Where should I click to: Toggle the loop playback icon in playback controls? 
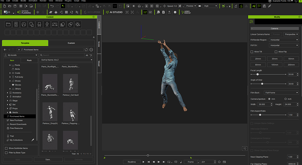[x=169, y=162]
